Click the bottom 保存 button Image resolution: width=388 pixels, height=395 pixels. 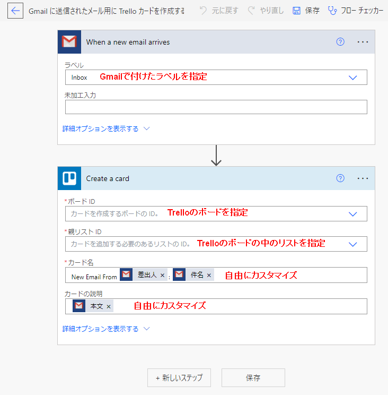253,378
